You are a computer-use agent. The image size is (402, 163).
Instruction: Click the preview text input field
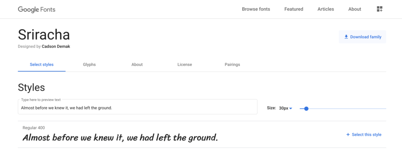[x=137, y=108]
